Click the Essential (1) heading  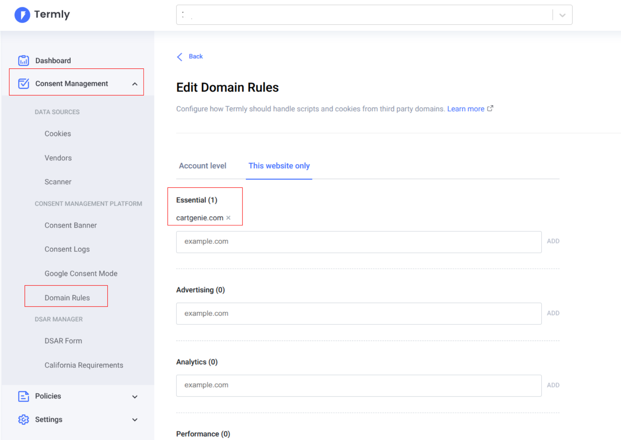coord(197,200)
